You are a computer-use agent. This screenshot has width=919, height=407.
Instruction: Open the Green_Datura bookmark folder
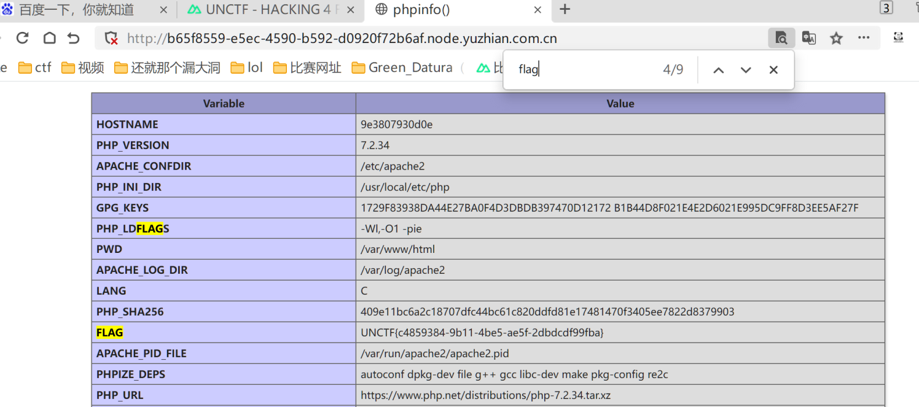[x=402, y=68]
